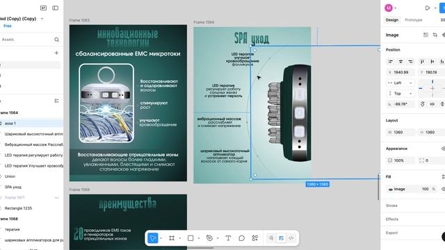The width and height of the screenshot is (445, 250).
Task: Add a new page with plus icon
Action: click(56, 53)
